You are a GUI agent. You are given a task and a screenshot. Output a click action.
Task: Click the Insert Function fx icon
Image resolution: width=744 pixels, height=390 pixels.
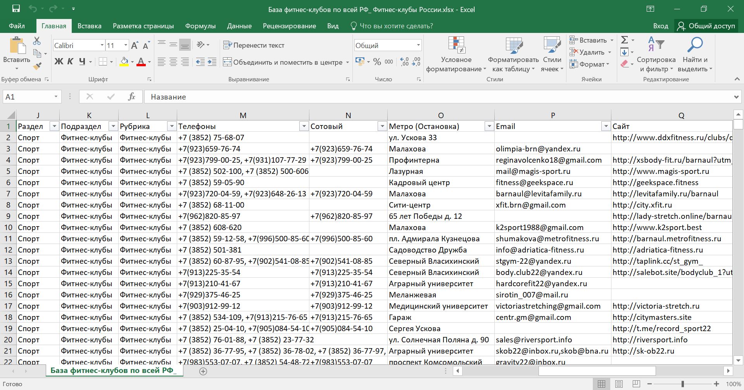coord(131,97)
